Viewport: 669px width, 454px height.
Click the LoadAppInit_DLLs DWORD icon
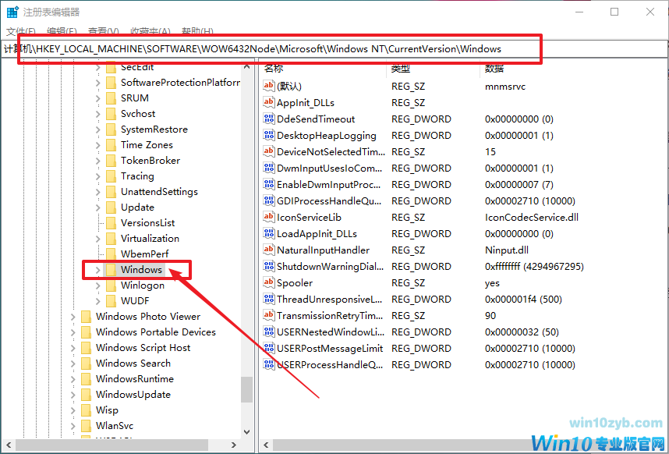tap(269, 233)
